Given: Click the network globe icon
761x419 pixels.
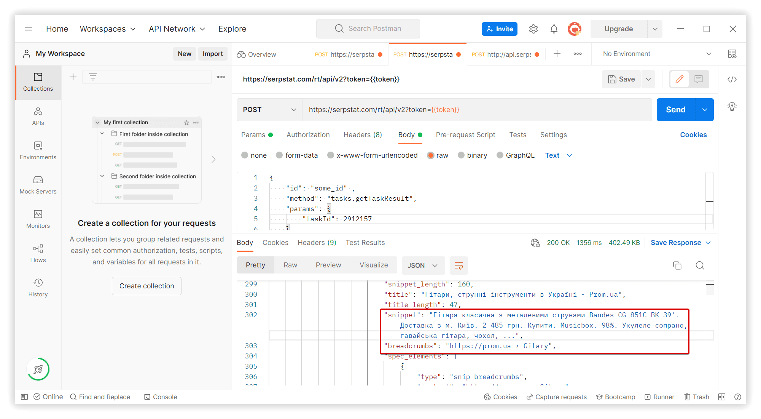Looking at the screenshot, I should tap(535, 243).
